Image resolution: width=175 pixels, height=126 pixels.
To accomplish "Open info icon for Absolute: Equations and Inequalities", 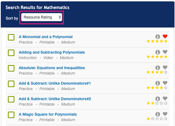I will pyautogui.click(x=158, y=68).
